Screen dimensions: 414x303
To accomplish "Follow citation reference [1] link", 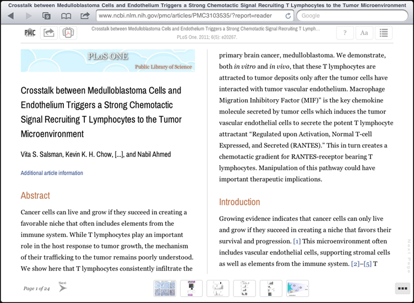I will tap(297, 241).
